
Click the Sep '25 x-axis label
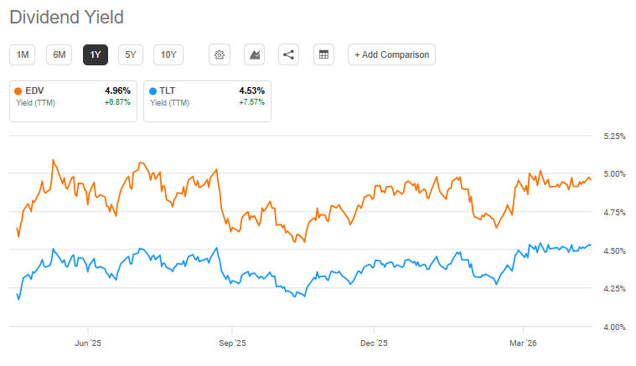click(x=232, y=343)
